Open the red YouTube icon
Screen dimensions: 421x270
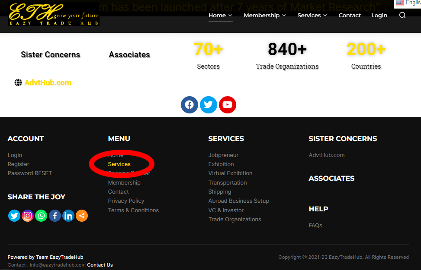228,105
